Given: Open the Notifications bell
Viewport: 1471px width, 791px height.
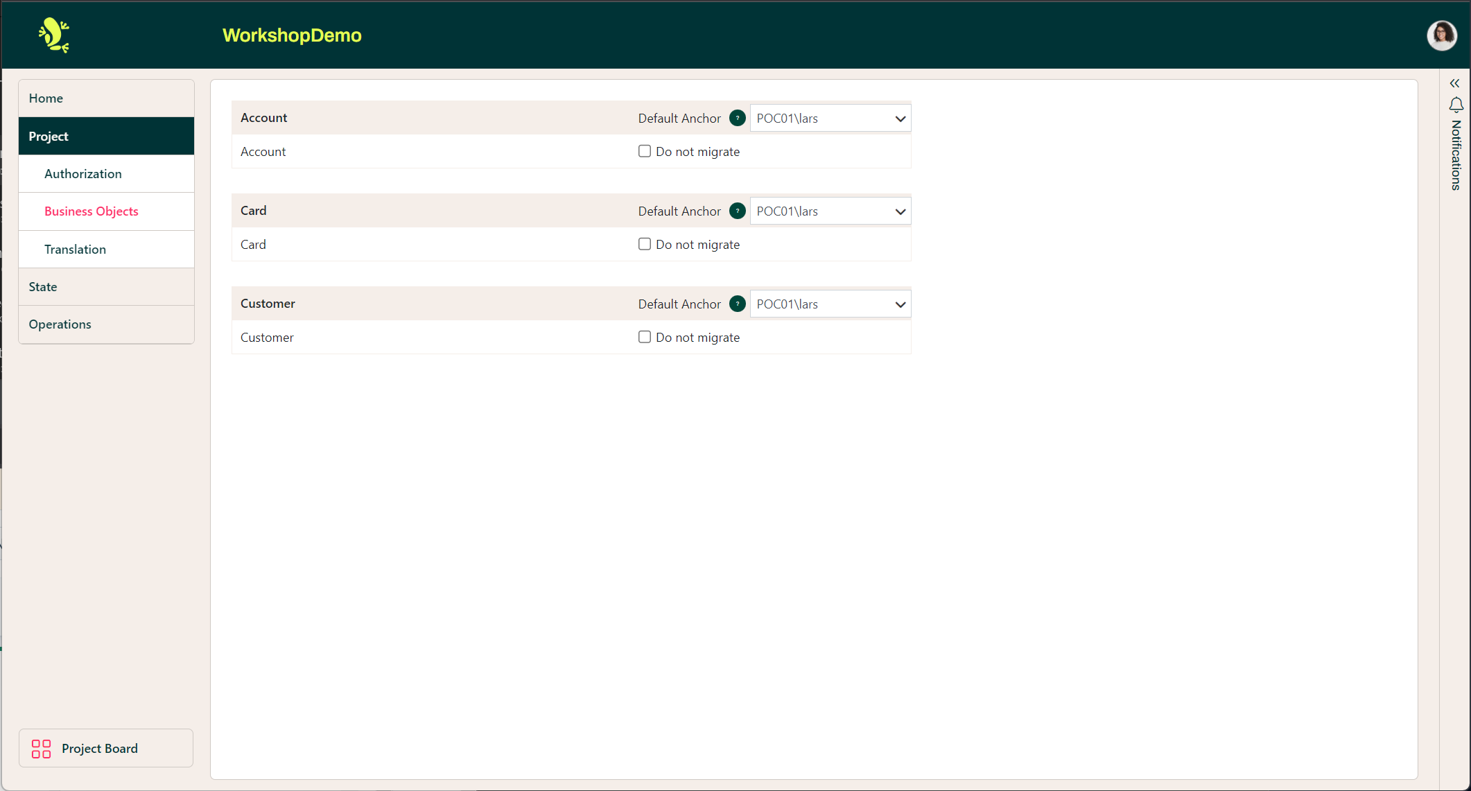Looking at the screenshot, I should tap(1456, 105).
